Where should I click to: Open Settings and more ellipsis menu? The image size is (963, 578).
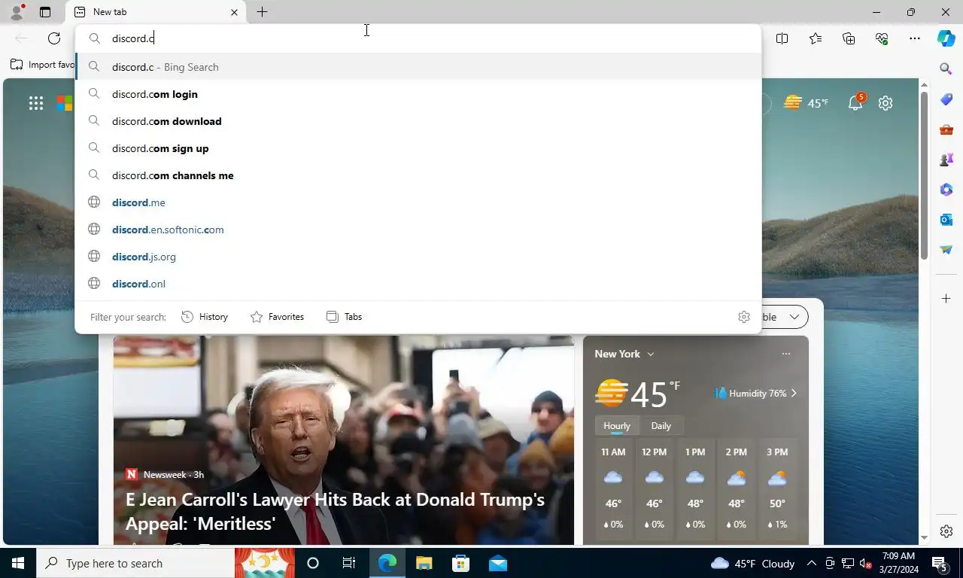[915, 38]
